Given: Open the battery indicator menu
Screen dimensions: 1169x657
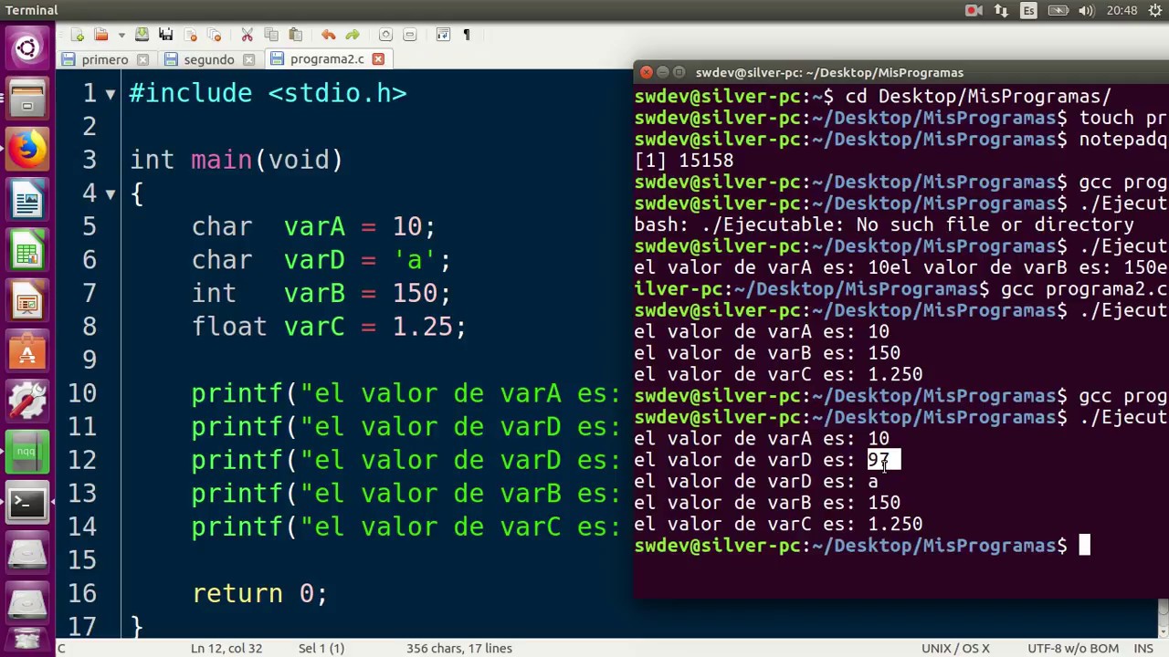Looking at the screenshot, I should click(1058, 10).
